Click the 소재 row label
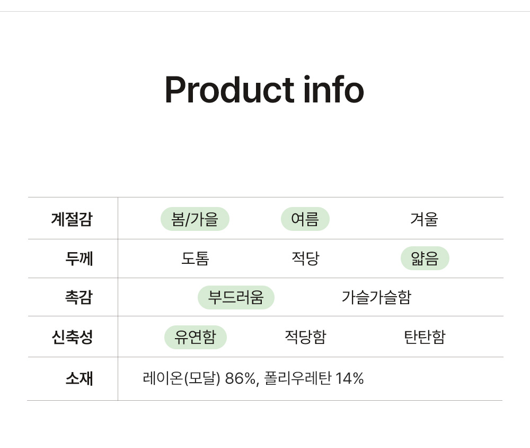Image resolution: width=530 pixels, height=448 pixels. pyautogui.click(x=79, y=378)
